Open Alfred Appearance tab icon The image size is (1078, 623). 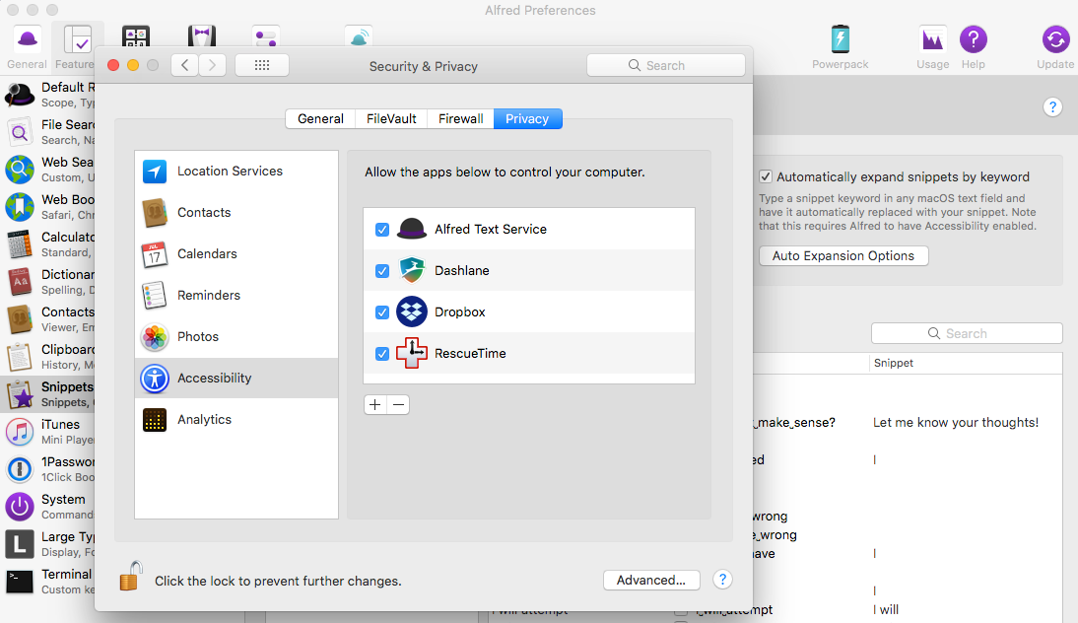tap(202, 37)
